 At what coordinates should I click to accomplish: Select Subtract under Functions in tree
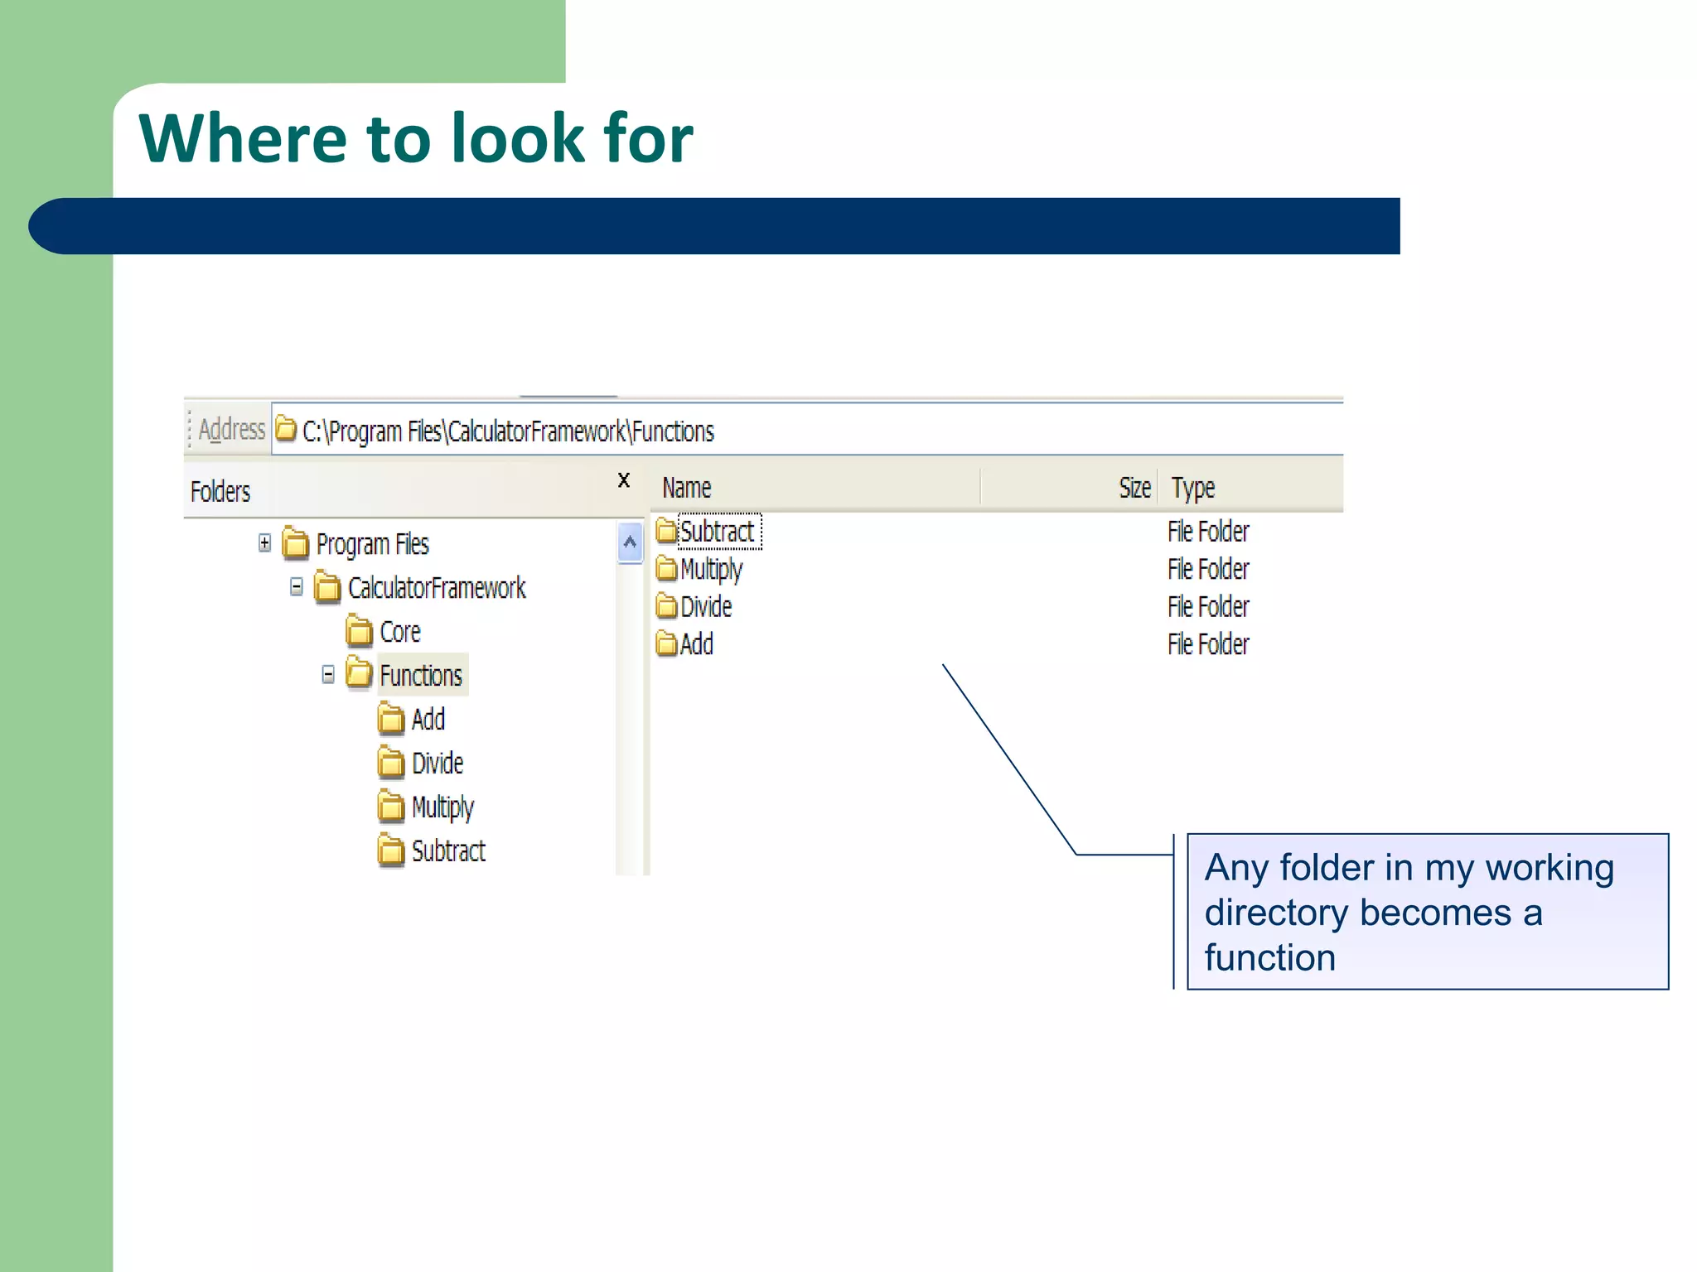tap(448, 851)
